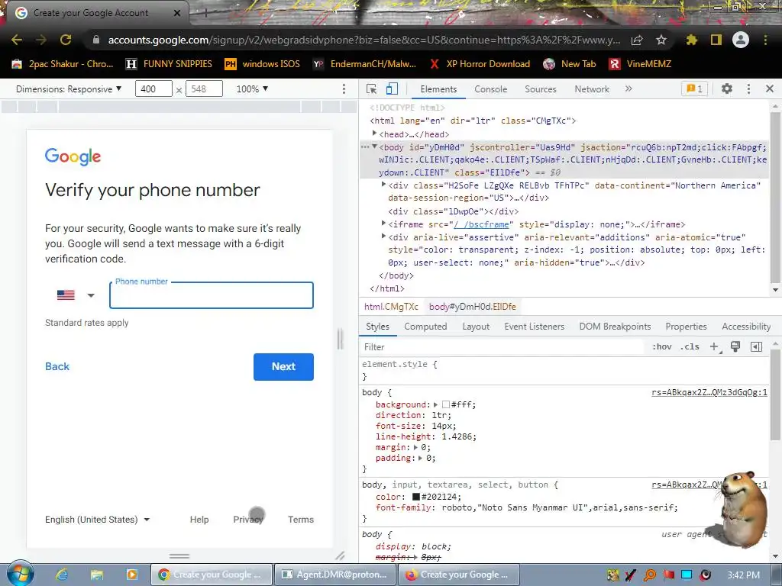Toggle the device toolbar icon
This screenshot has width=782, height=586.
(x=392, y=89)
